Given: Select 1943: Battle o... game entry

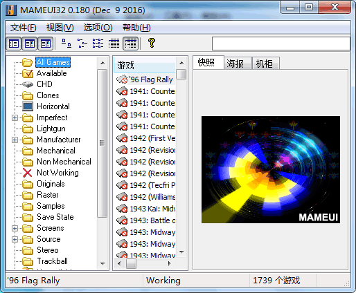Looking at the screenshot, I should 152,220.
